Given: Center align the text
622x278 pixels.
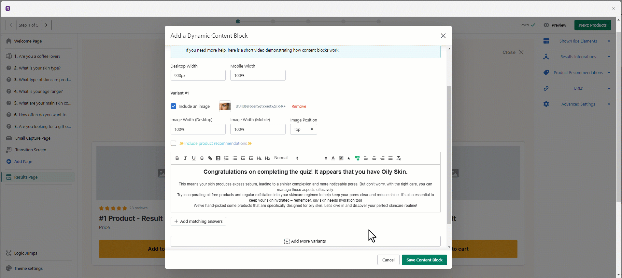Looking at the screenshot, I should [x=374, y=158].
